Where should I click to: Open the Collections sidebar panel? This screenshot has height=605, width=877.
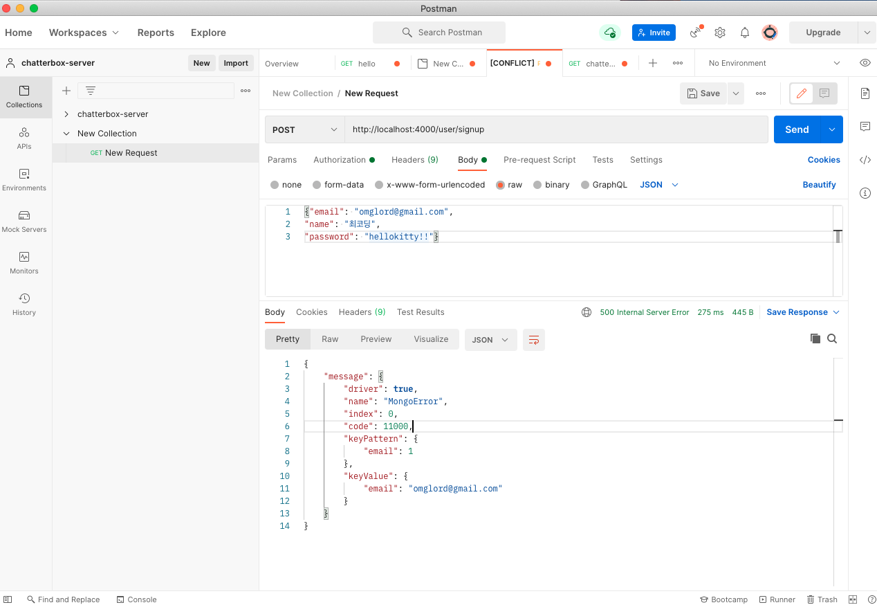pos(24,97)
